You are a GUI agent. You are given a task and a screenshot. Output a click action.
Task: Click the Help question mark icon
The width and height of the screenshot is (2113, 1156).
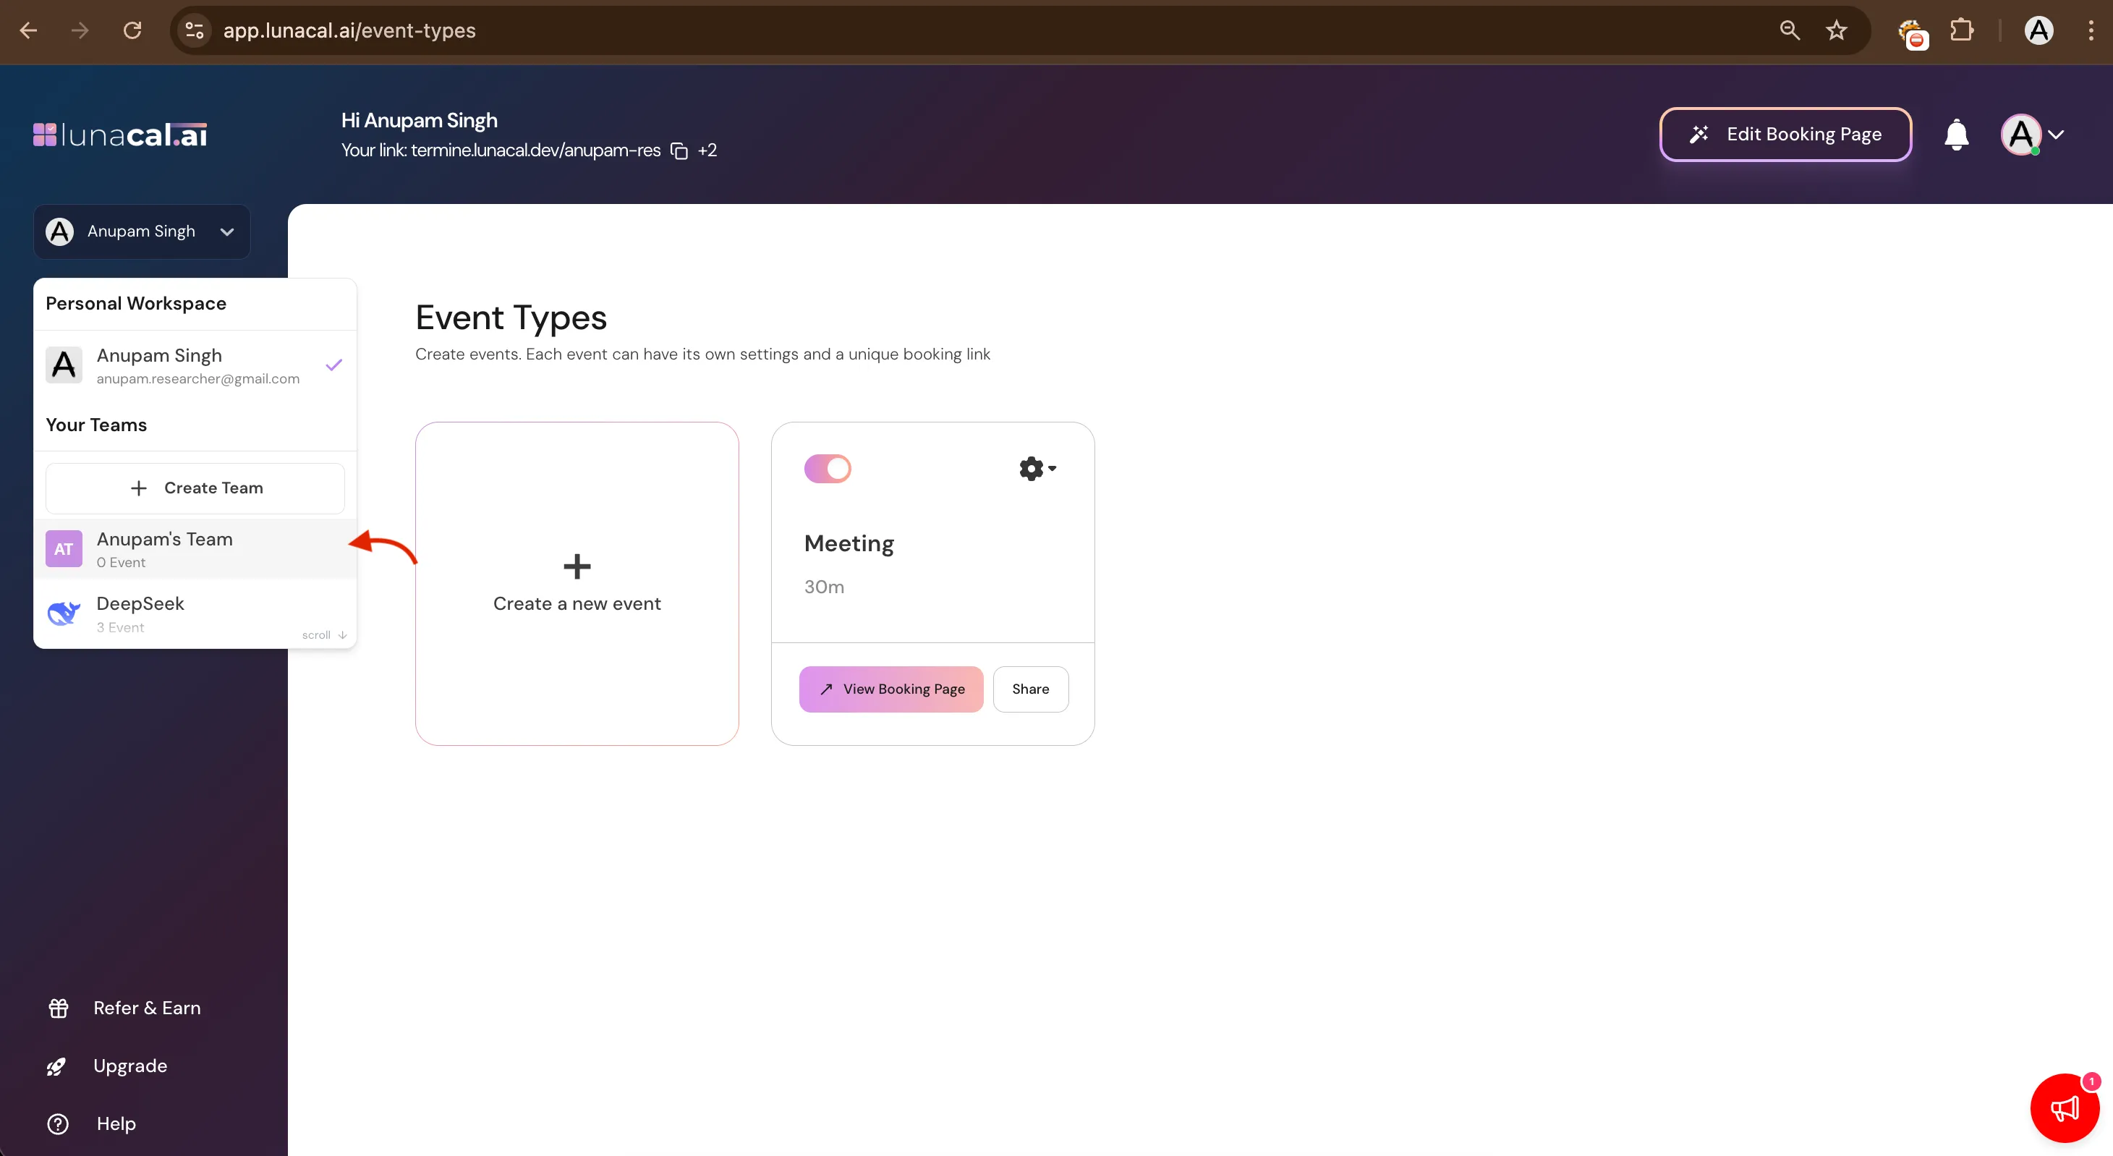[57, 1123]
